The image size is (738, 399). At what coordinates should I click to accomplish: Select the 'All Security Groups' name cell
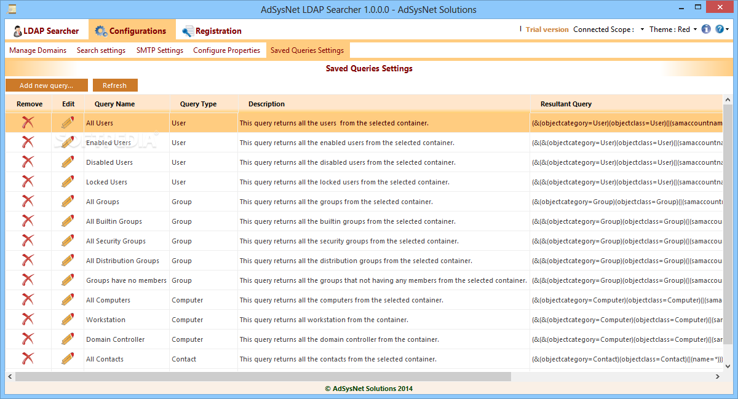(127, 241)
